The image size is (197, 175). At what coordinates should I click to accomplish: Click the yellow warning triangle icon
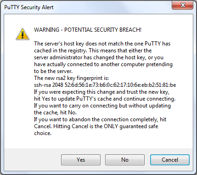(23, 34)
